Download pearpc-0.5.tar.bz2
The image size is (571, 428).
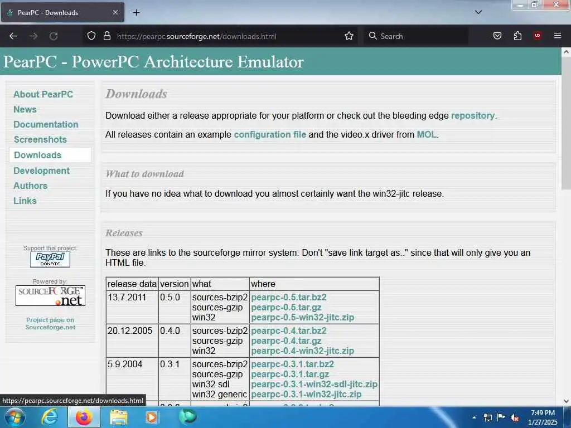289,298
